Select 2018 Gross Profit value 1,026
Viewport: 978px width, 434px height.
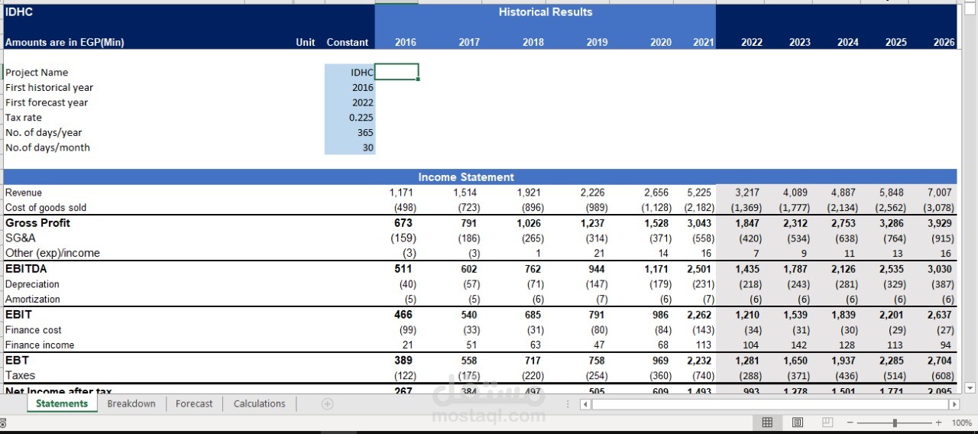pos(529,222)
